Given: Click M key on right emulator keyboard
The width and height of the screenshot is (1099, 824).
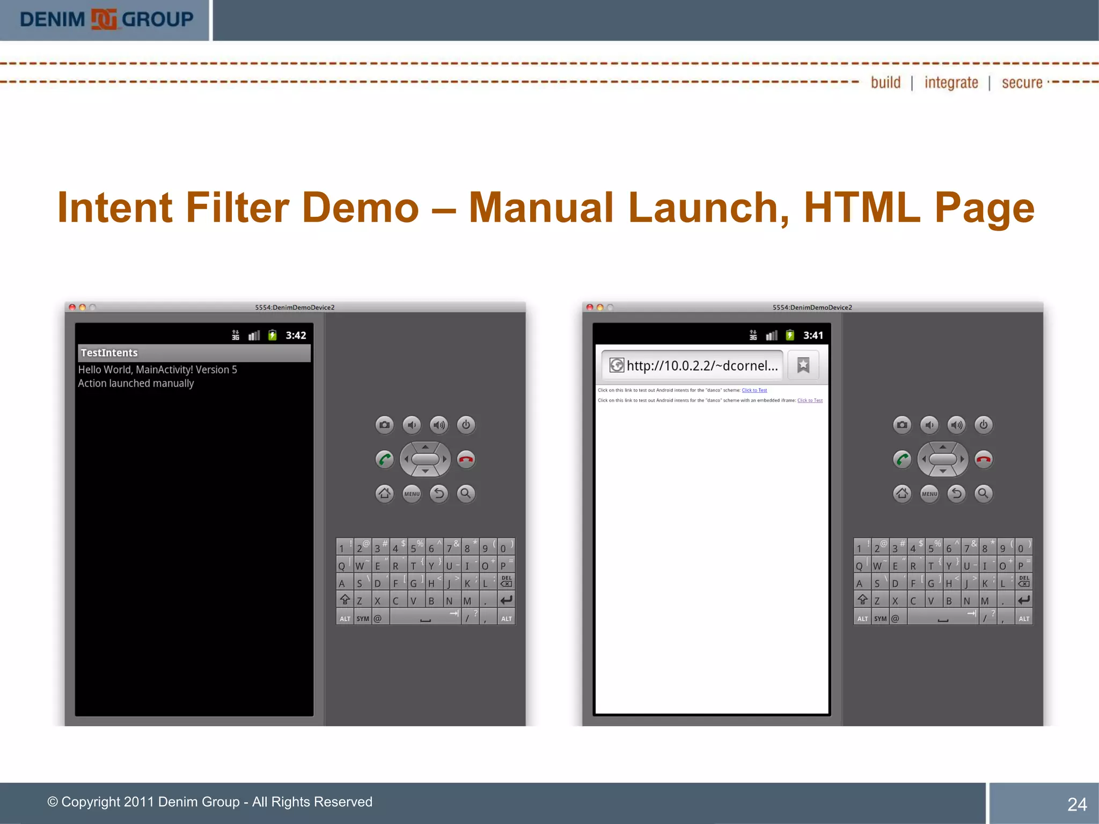Looking at the screenshot, I should coord(987,600).
